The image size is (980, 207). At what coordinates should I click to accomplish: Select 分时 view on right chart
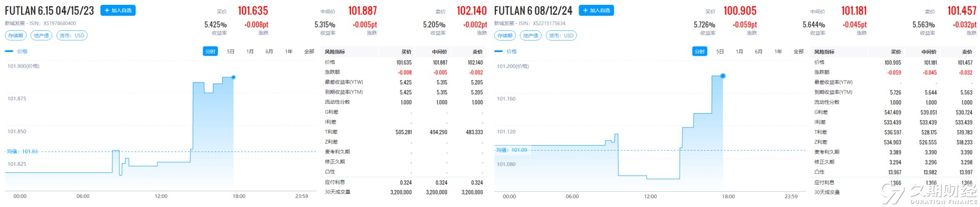[700, 51]
